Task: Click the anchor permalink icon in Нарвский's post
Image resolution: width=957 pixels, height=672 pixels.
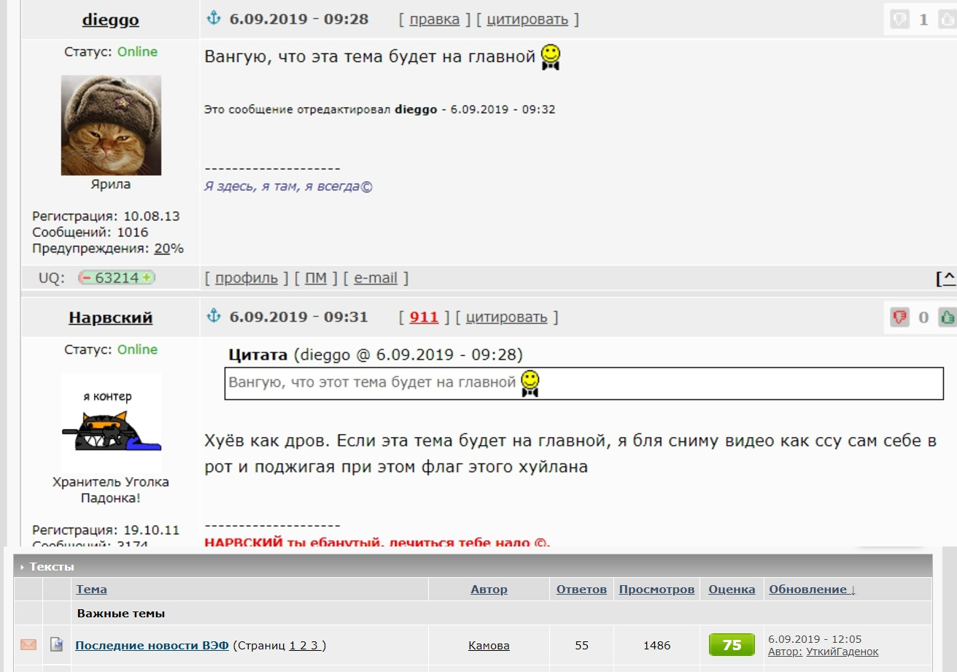Action: [x=214, y=317]
